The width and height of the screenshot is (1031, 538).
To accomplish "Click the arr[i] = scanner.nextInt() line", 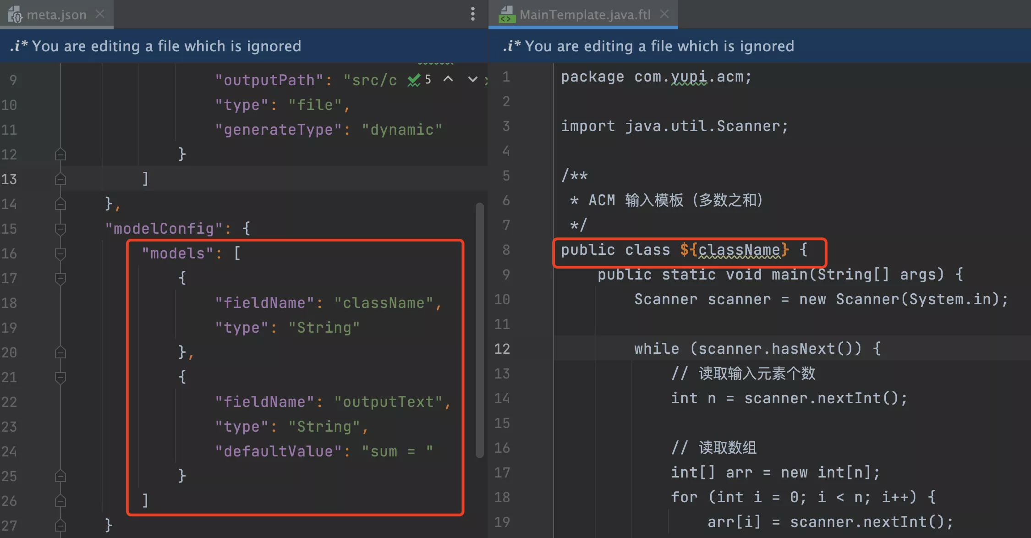I will [x=830, y=522].
